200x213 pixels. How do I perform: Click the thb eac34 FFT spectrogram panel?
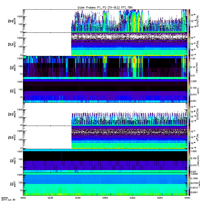105,21
